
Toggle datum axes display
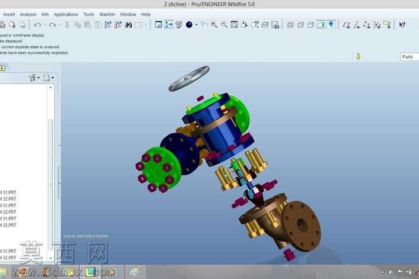357,25
